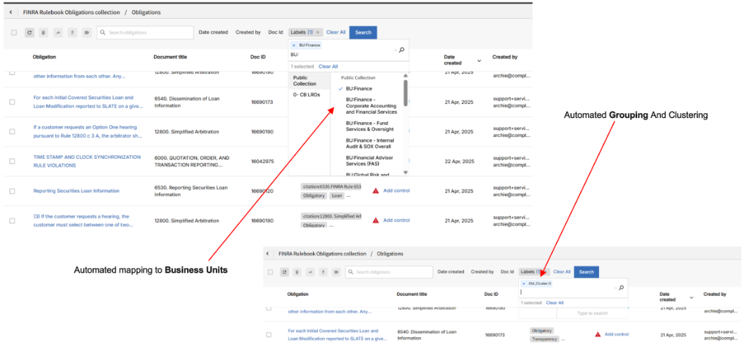The height and width of the screenshot is (347, 744).
Task: Open the 'TIME STAMP AND CLOCK SYNCHRONIZATION' obligation link
Action: coord(86,161)
